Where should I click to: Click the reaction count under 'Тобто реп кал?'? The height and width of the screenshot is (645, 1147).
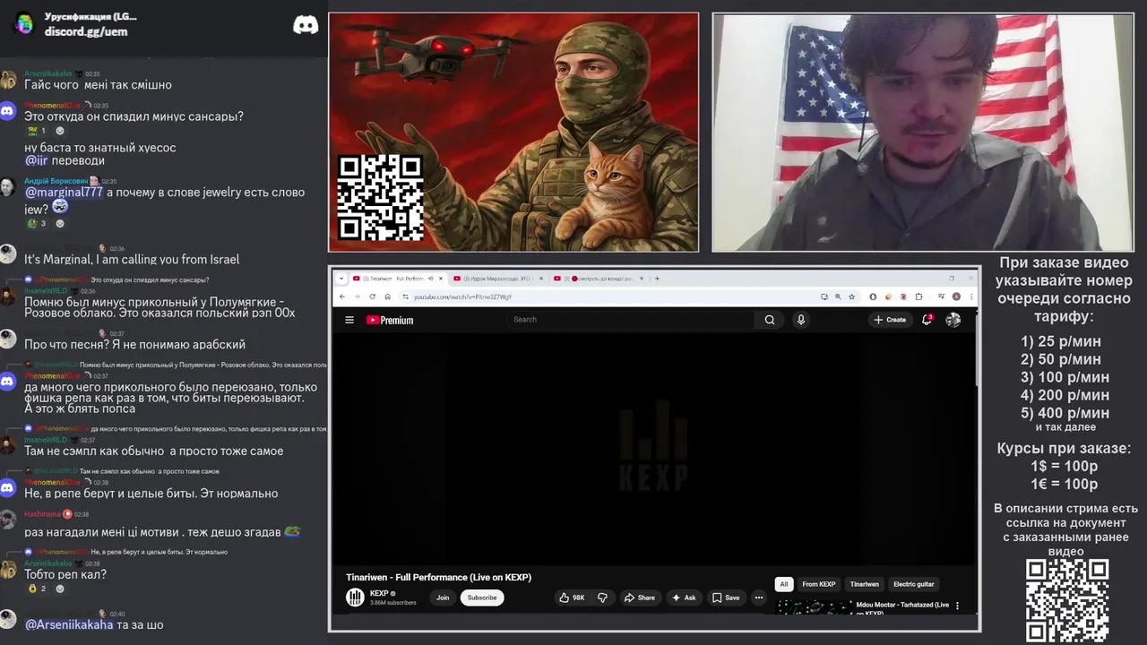point(37,589)
